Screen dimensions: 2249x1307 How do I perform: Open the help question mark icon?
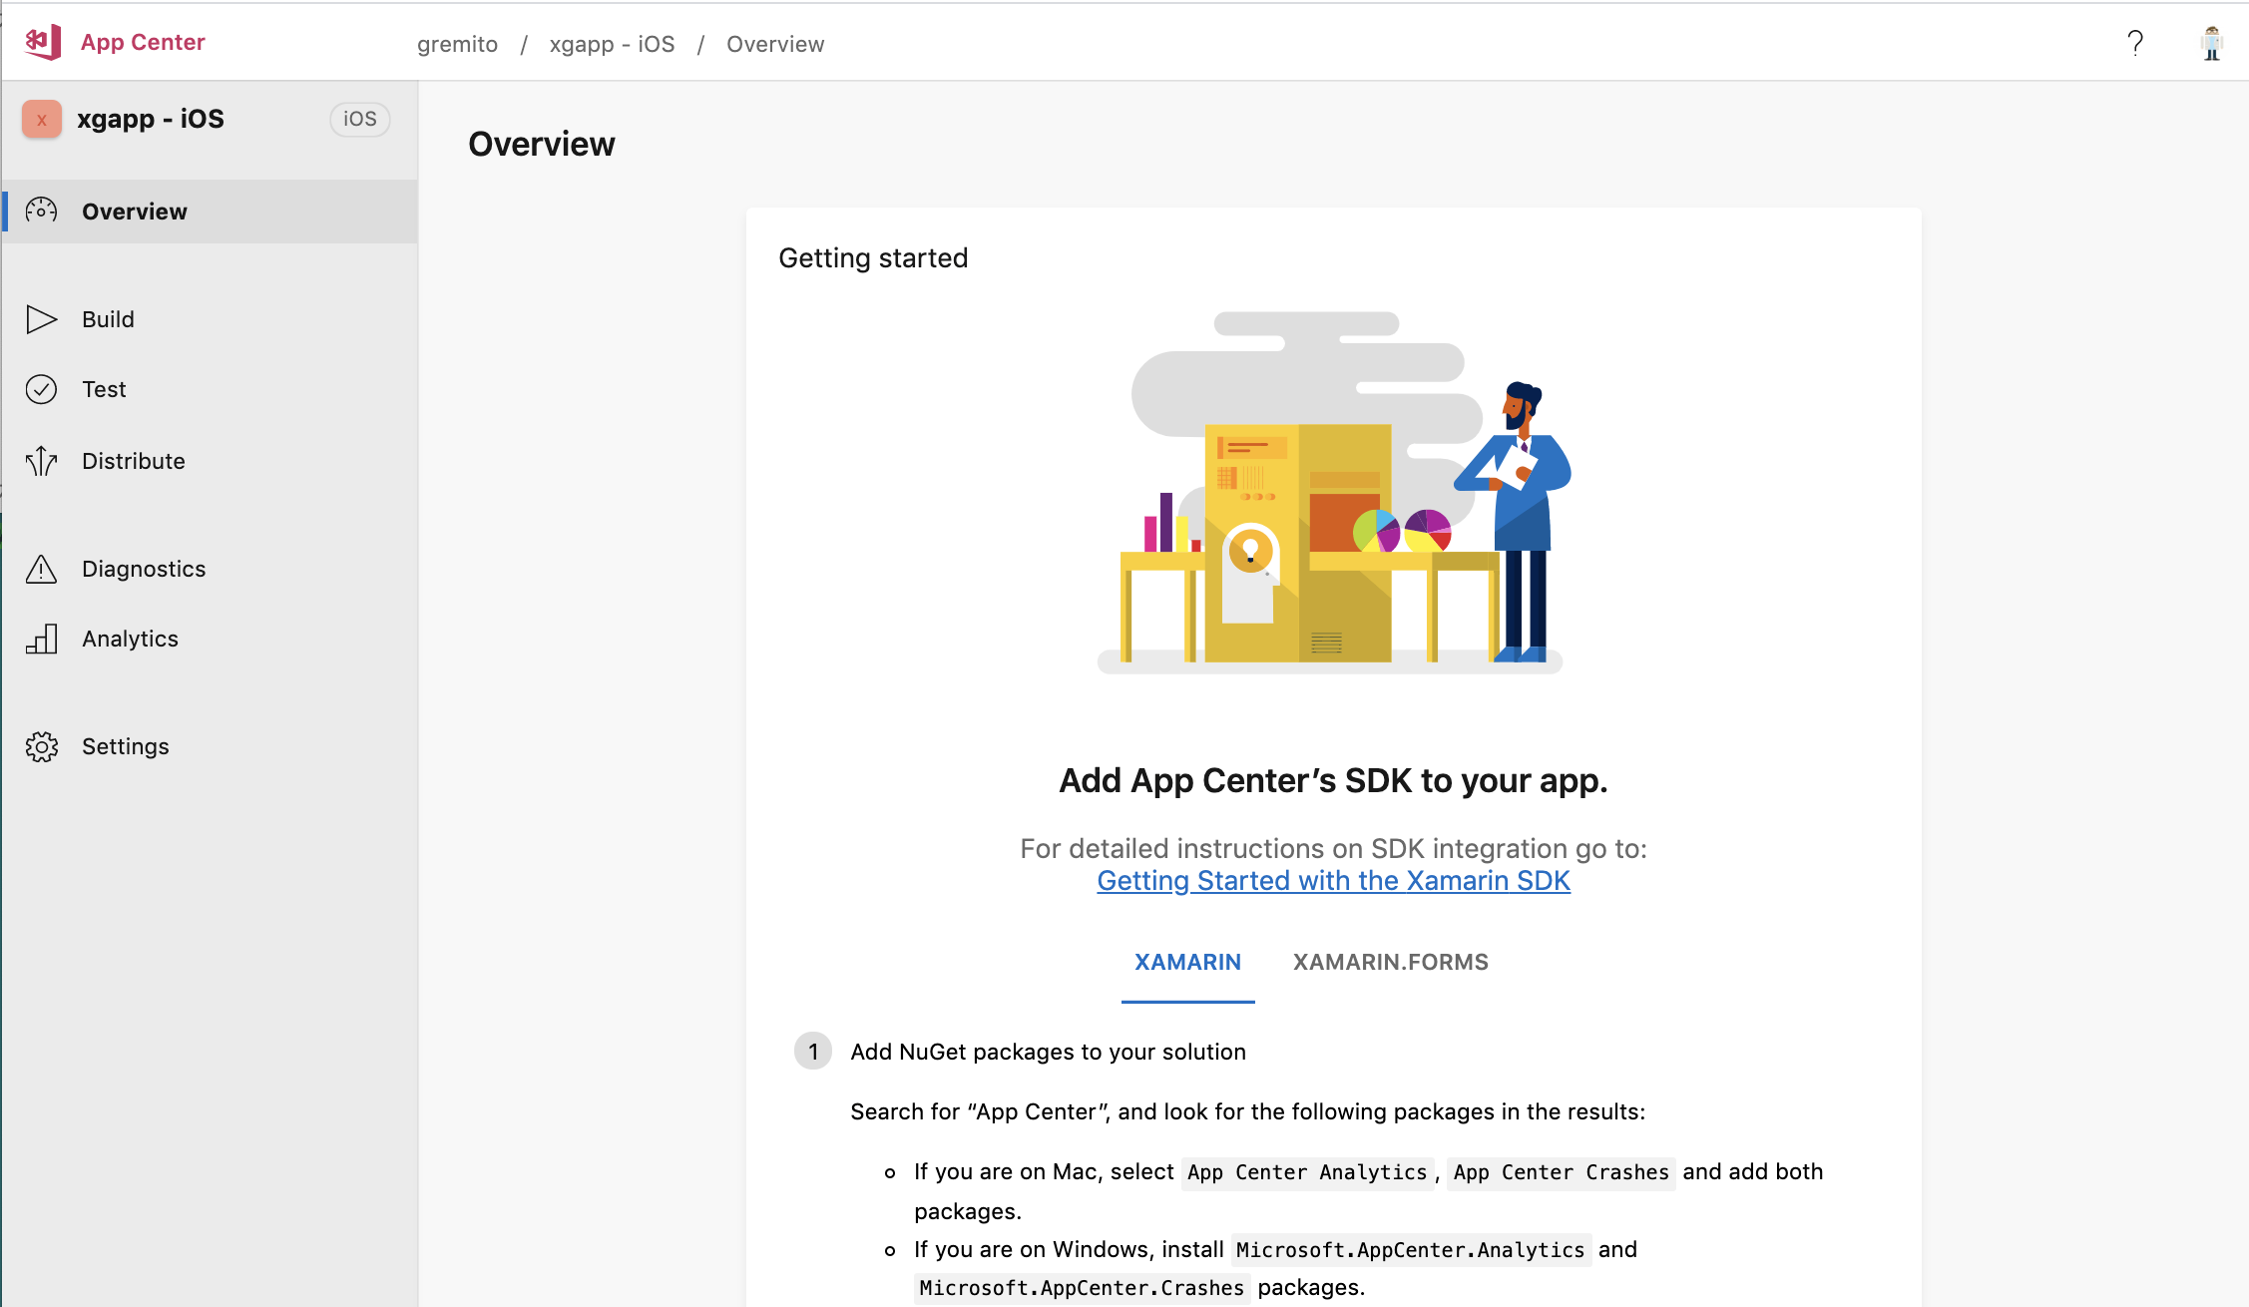coord(2135,43)
